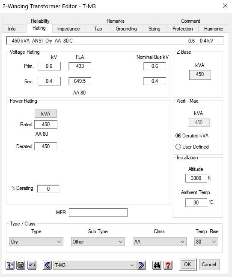This screenshot has width=232, height=277.
Task: Click the Paste clipboard icon
Action: (x=21, y=265)
